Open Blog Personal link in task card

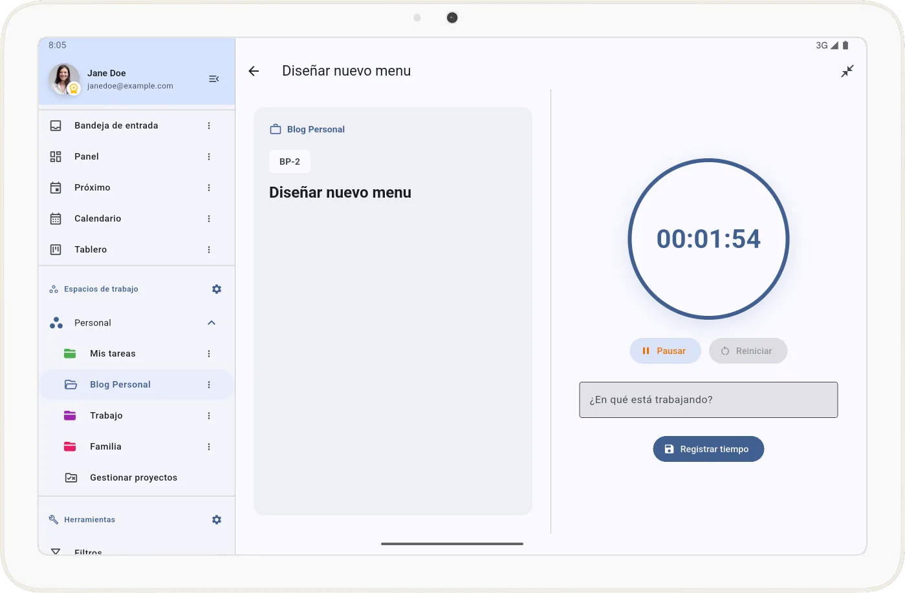[x=307, y=129]
